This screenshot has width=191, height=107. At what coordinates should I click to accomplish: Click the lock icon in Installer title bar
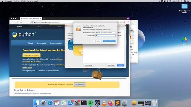[125, 26]
